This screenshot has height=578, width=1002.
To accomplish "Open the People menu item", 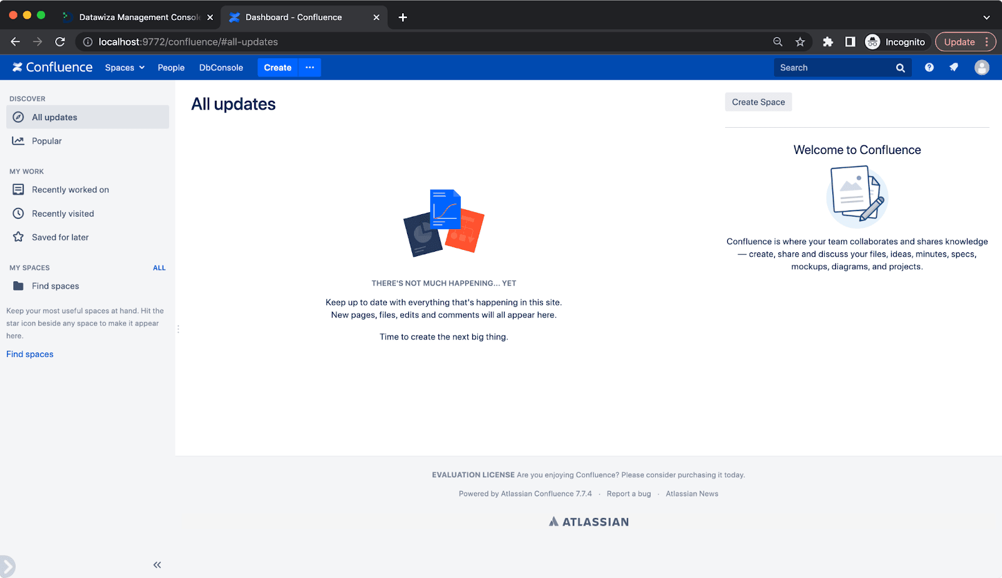I will (171, 68).
